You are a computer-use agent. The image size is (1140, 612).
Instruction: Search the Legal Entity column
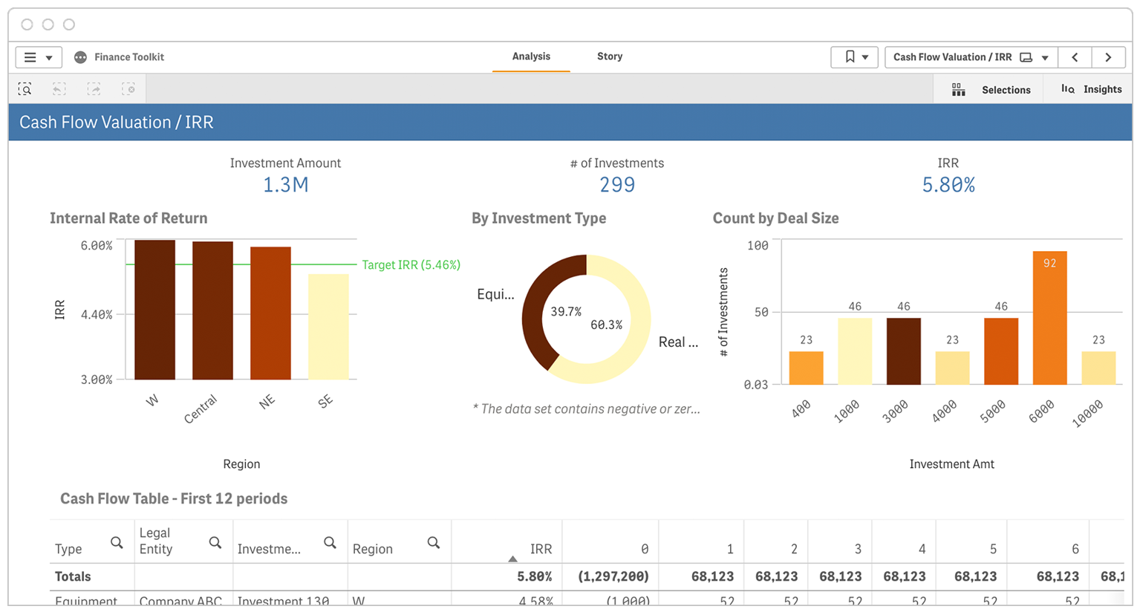215,543
